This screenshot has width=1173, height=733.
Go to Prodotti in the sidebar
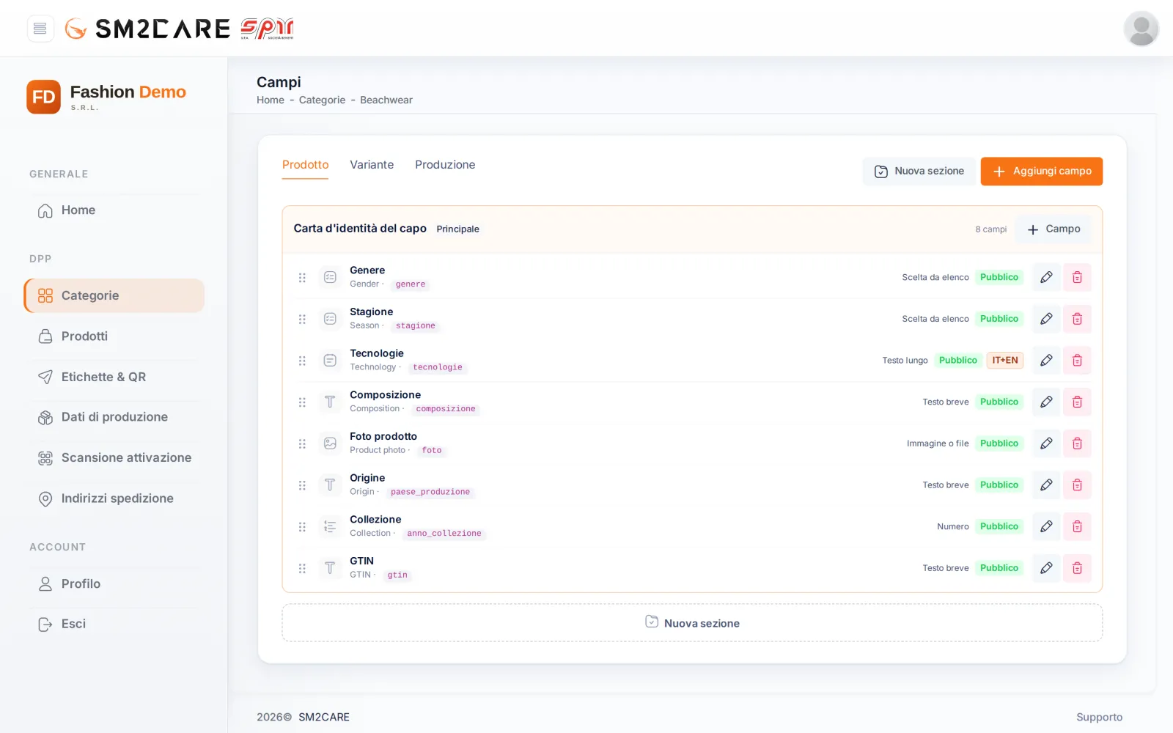click(114, 336)
